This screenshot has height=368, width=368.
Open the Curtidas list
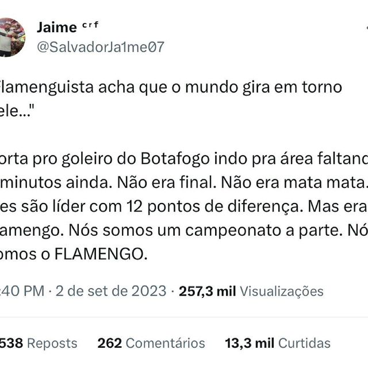click(304, 343)
